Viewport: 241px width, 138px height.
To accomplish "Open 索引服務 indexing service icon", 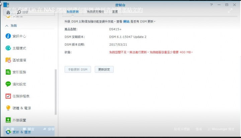I will pyautogui.click(x=8, y=72).
